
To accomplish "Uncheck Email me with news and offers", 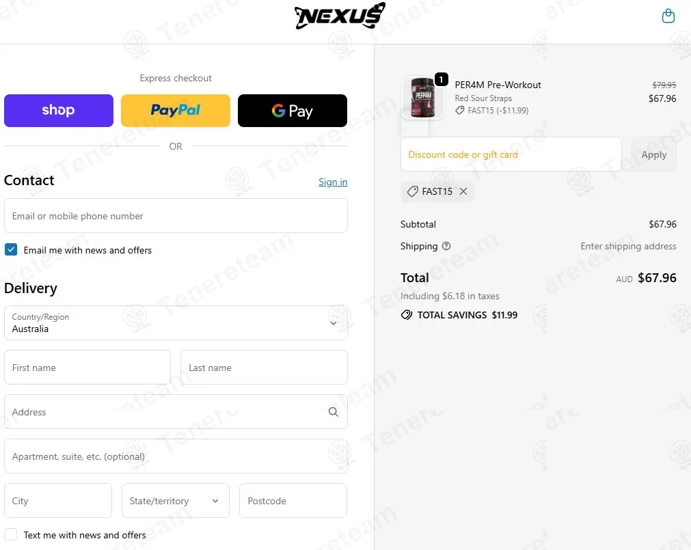I will [11, 249].
